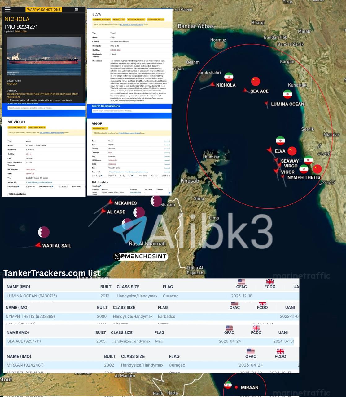This screenshot has height=397, width=346.
Task: Focus the Search OpenSanctions field above VIGOR
Action: pos(131,111)
